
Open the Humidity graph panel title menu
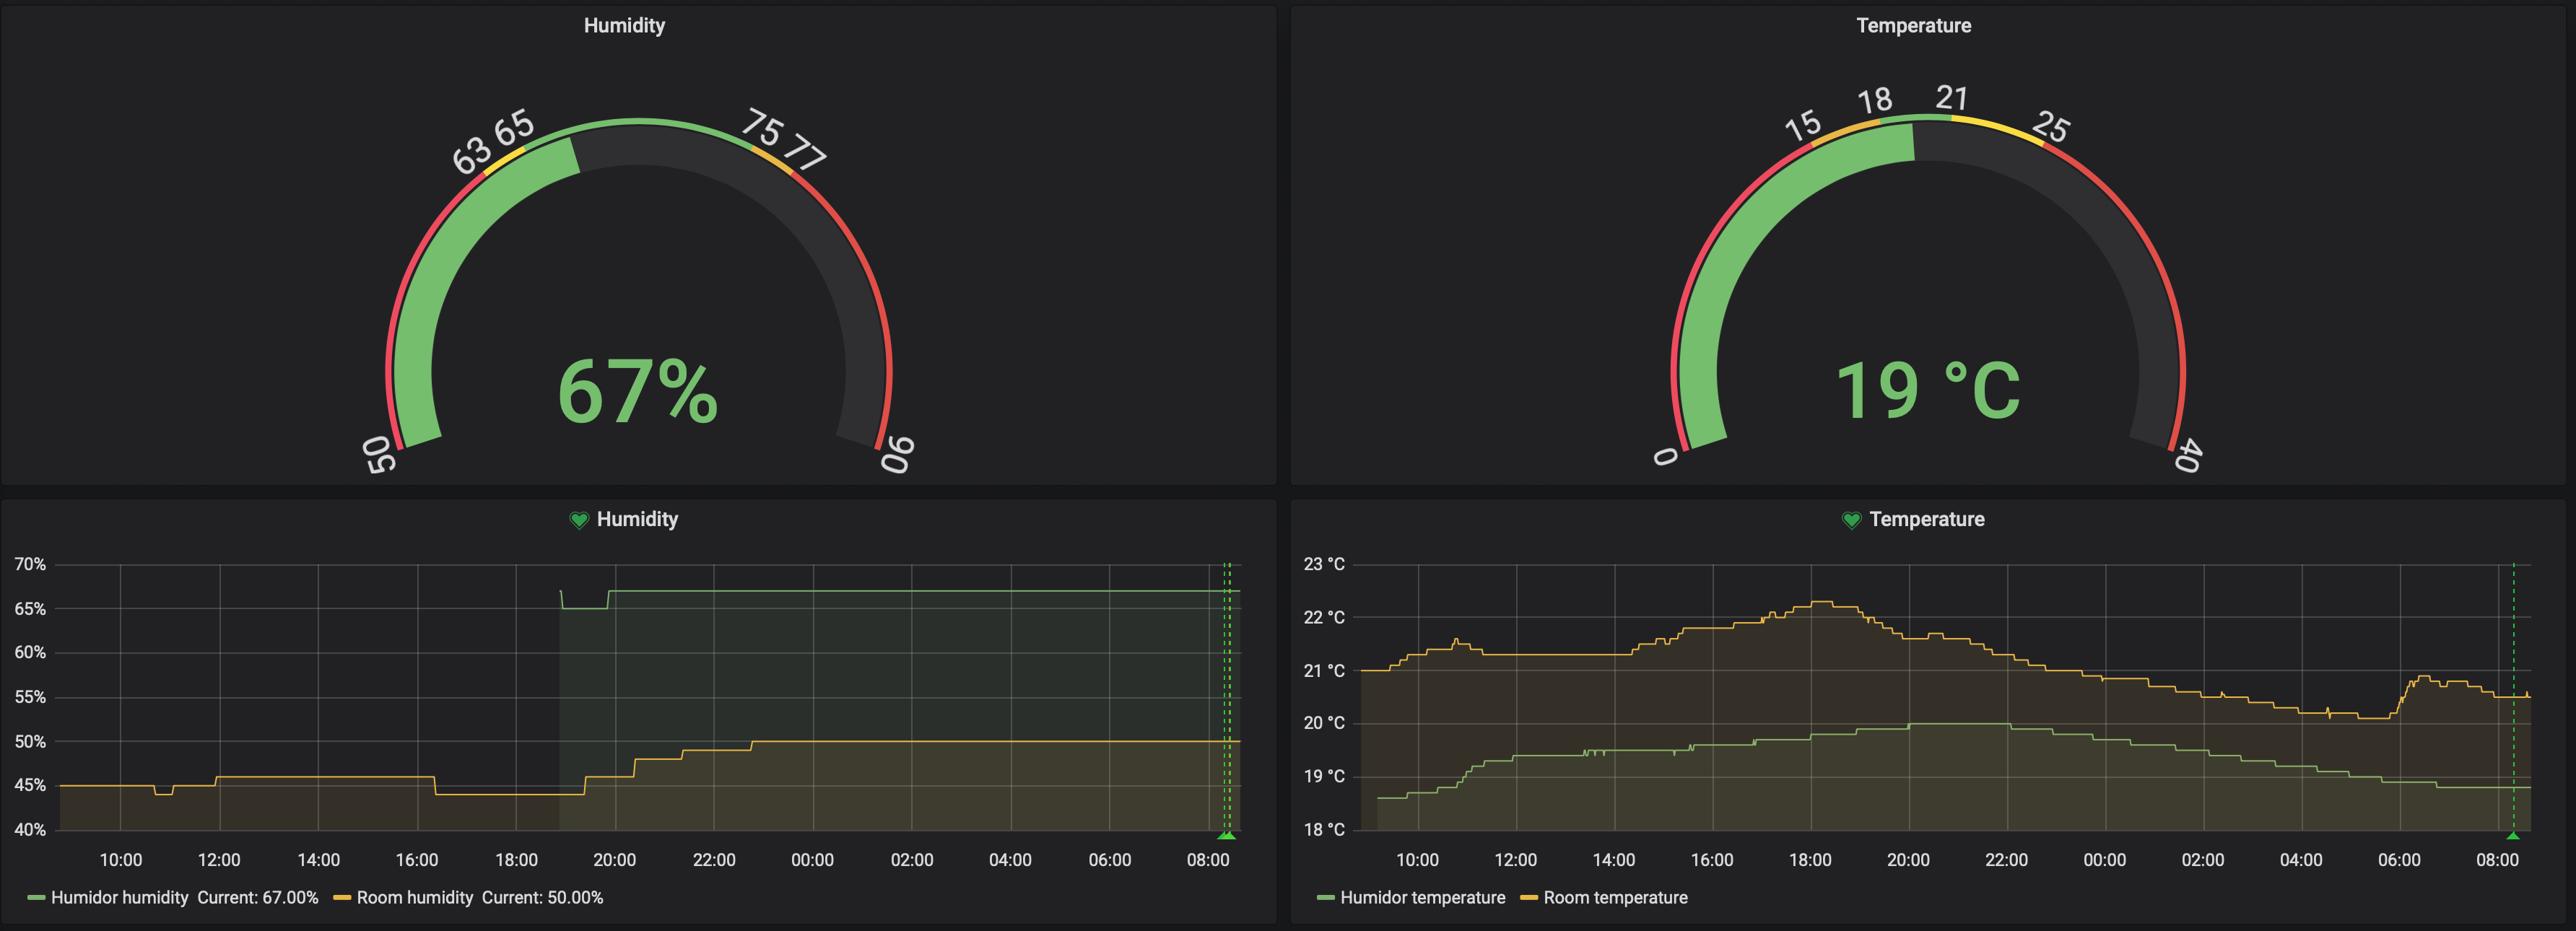click(637, 520)
